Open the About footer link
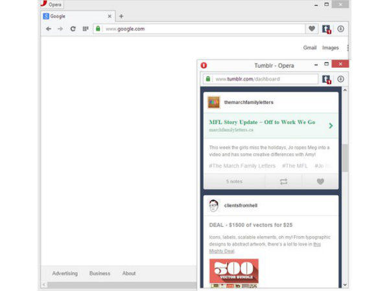Image resolution: width=389 pixels, height=291 pixels. (x=129, y=274)
